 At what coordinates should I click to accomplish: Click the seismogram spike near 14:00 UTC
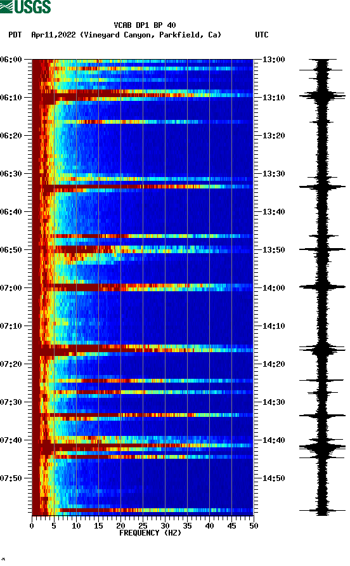(322, 287)
